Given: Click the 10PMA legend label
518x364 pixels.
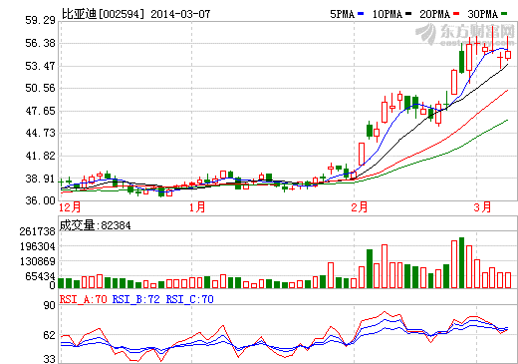Looking at the screenshot, I should click(x=388, y=14).
